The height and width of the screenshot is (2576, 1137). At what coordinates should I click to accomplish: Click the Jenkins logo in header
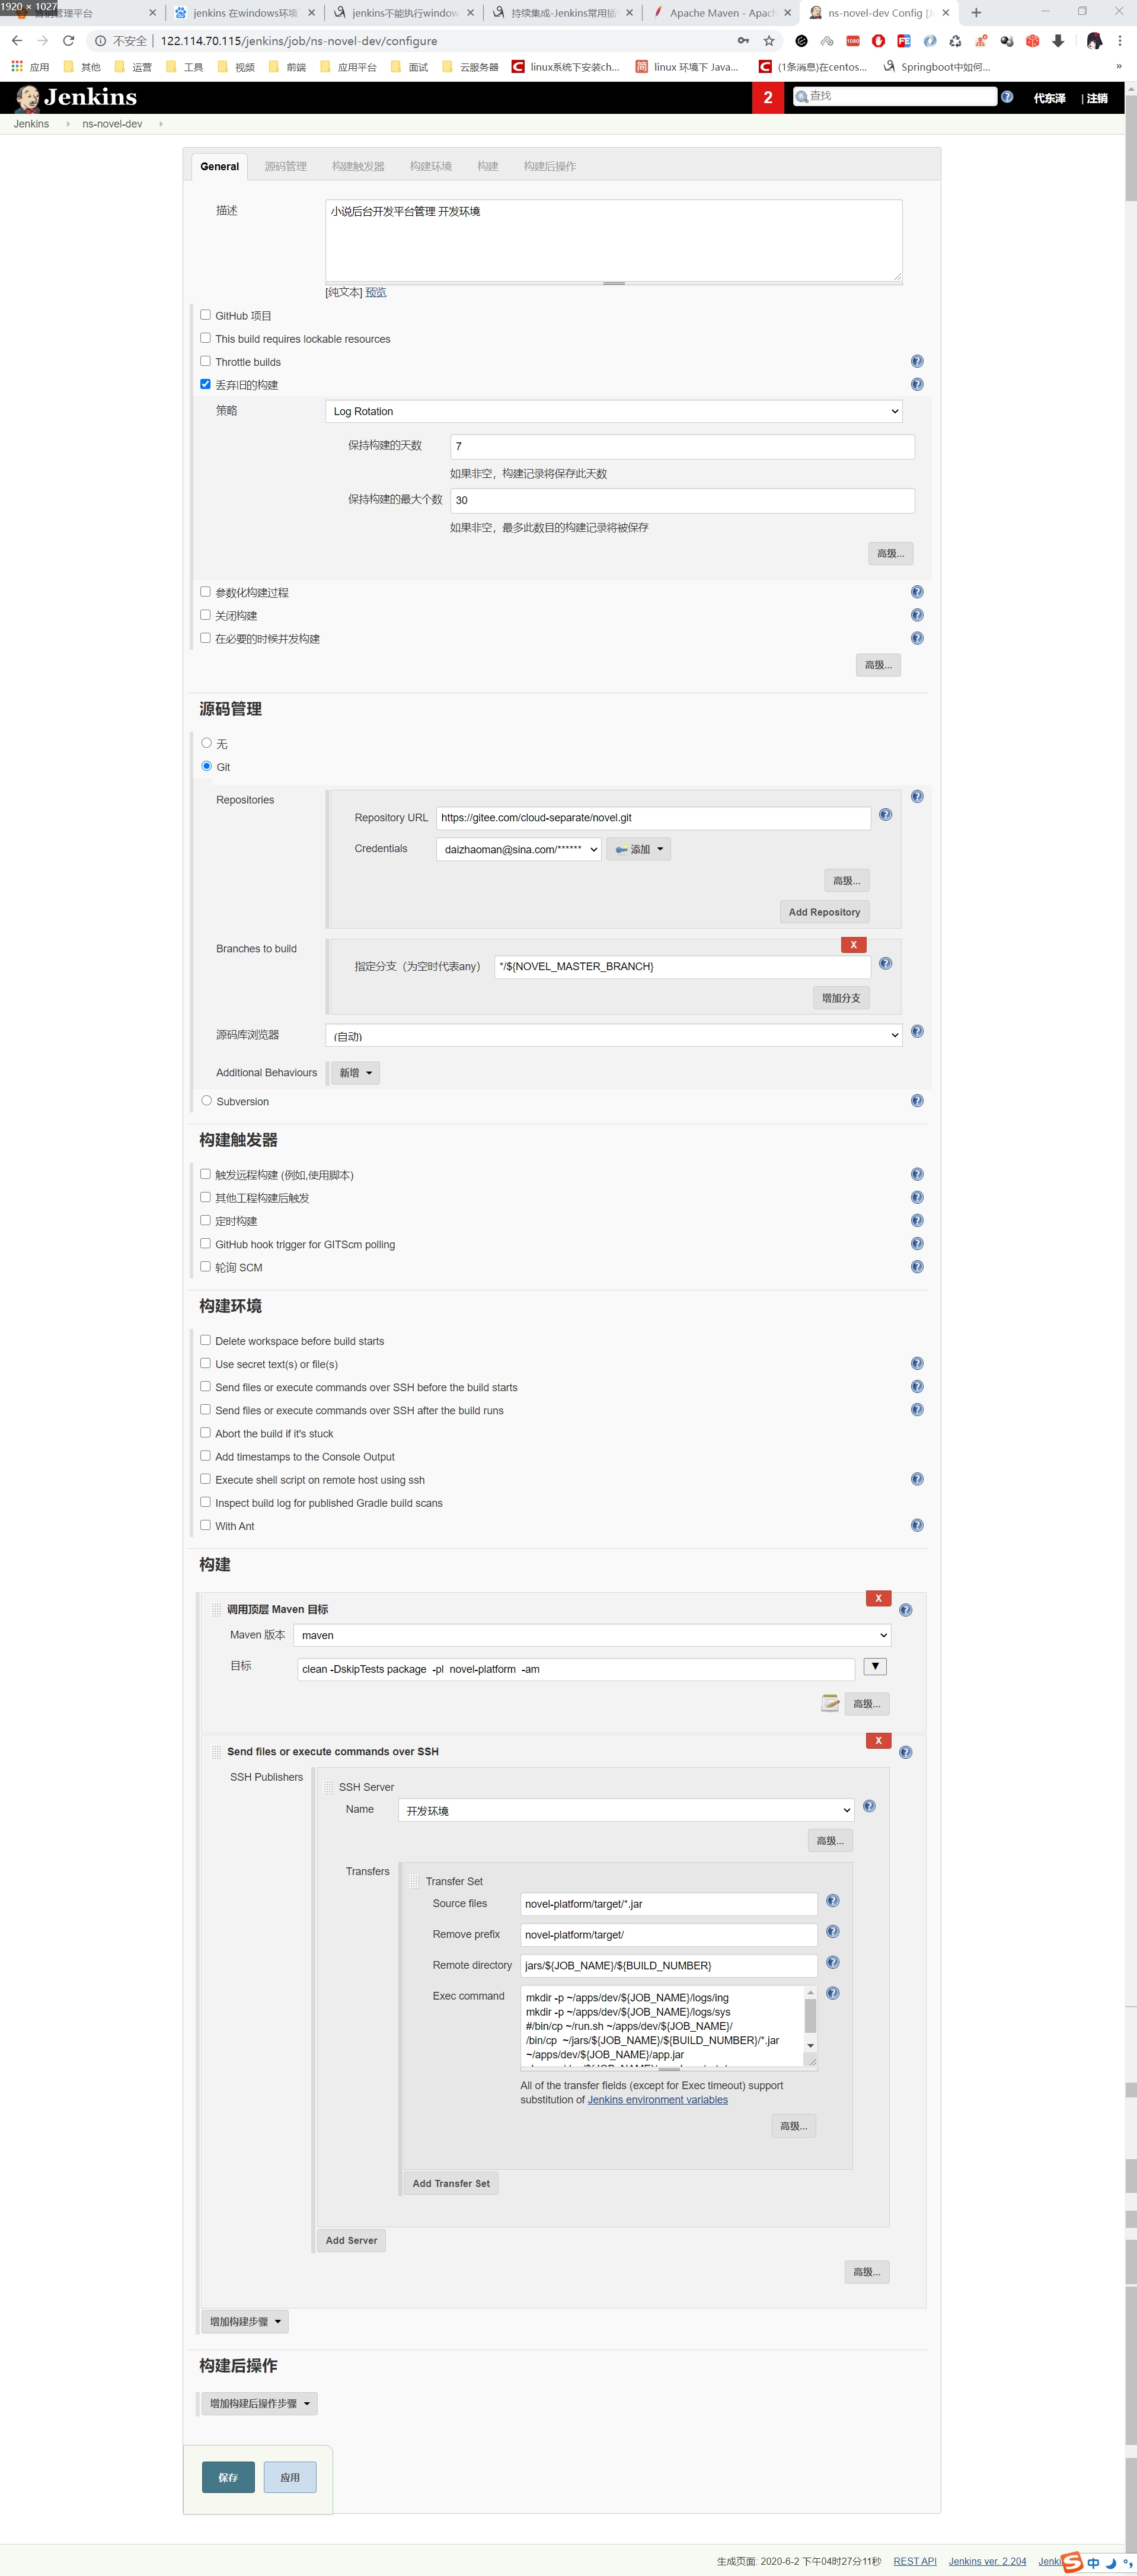pos(76,98)
